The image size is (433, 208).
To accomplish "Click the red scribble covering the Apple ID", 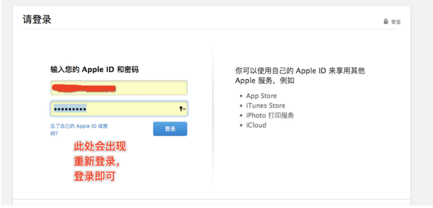I will point(83,88).
